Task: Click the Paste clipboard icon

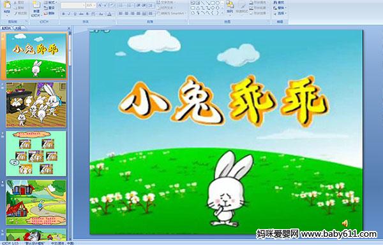Action: [8, 5]
